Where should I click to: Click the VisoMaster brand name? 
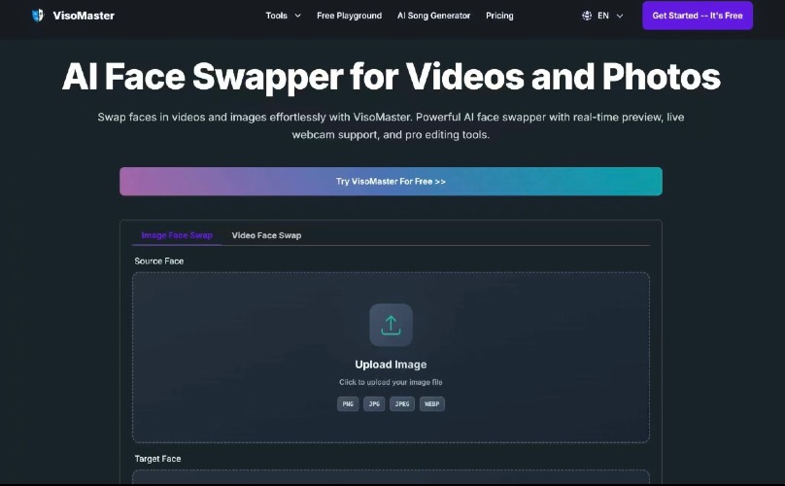click(x=84, y=16)
